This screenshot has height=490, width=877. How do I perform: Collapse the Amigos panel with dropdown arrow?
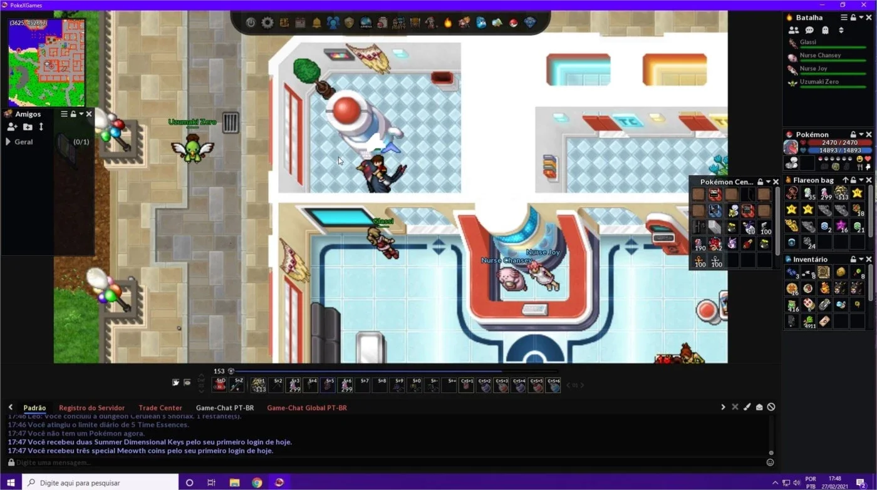click(x=81, y=114)
